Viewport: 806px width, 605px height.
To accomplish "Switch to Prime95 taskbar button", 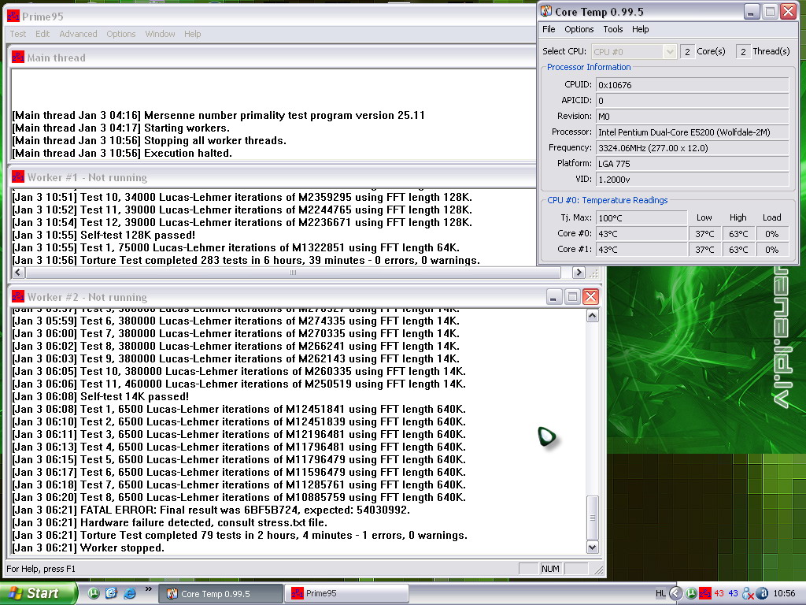I will tap(347, 594).
